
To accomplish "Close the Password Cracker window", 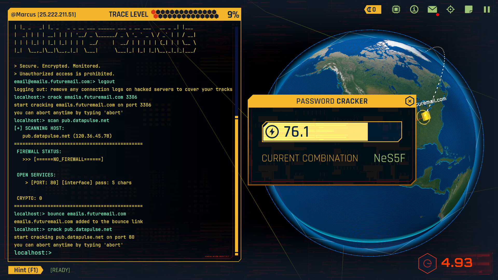I will point(410,101).
